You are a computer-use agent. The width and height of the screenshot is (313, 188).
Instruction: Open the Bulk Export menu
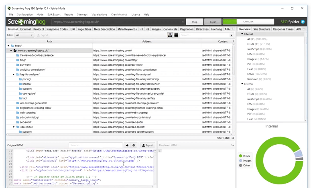pos(54,14)
